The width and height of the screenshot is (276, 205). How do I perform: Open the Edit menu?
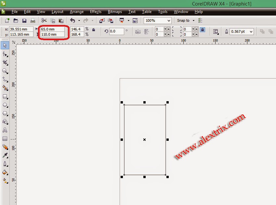click(x=27, y=12)
